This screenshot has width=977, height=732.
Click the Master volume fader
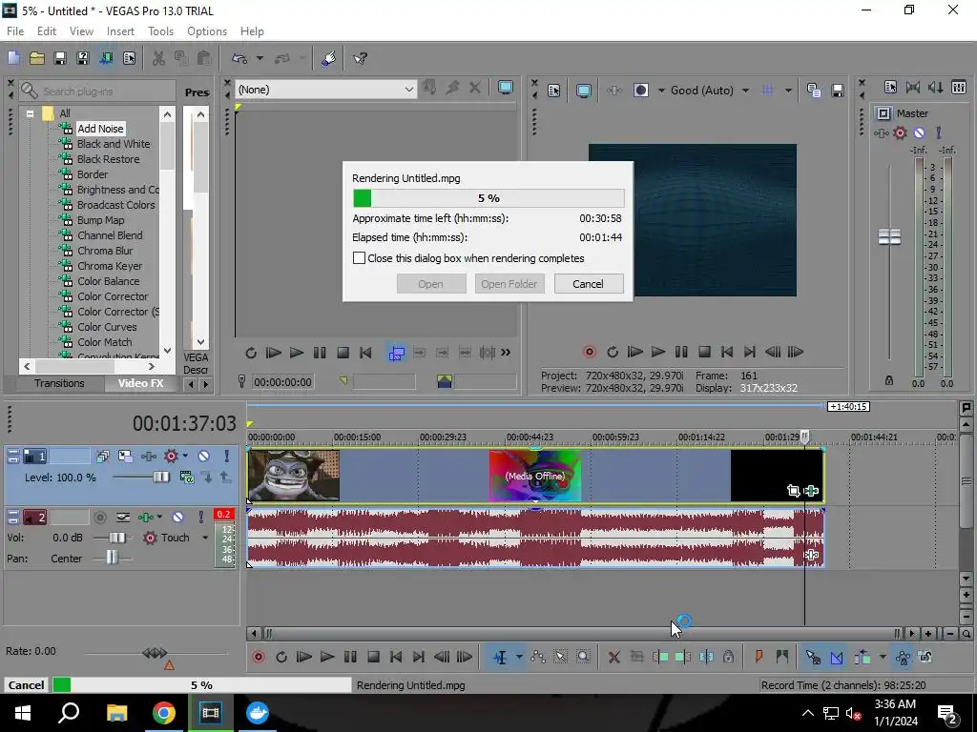(x=889, y=236)
